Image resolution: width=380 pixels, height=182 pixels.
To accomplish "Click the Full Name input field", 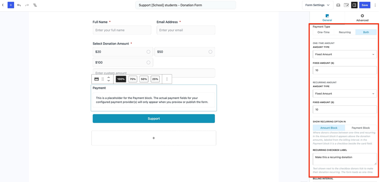I will coord(122,30).
